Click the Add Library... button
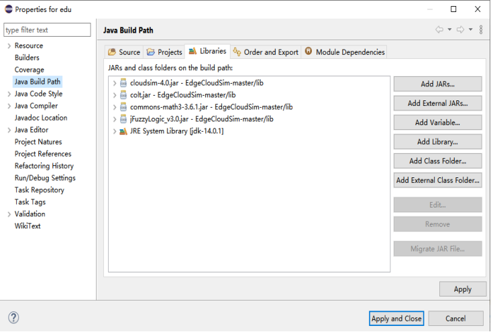 [x=437, y=142]
